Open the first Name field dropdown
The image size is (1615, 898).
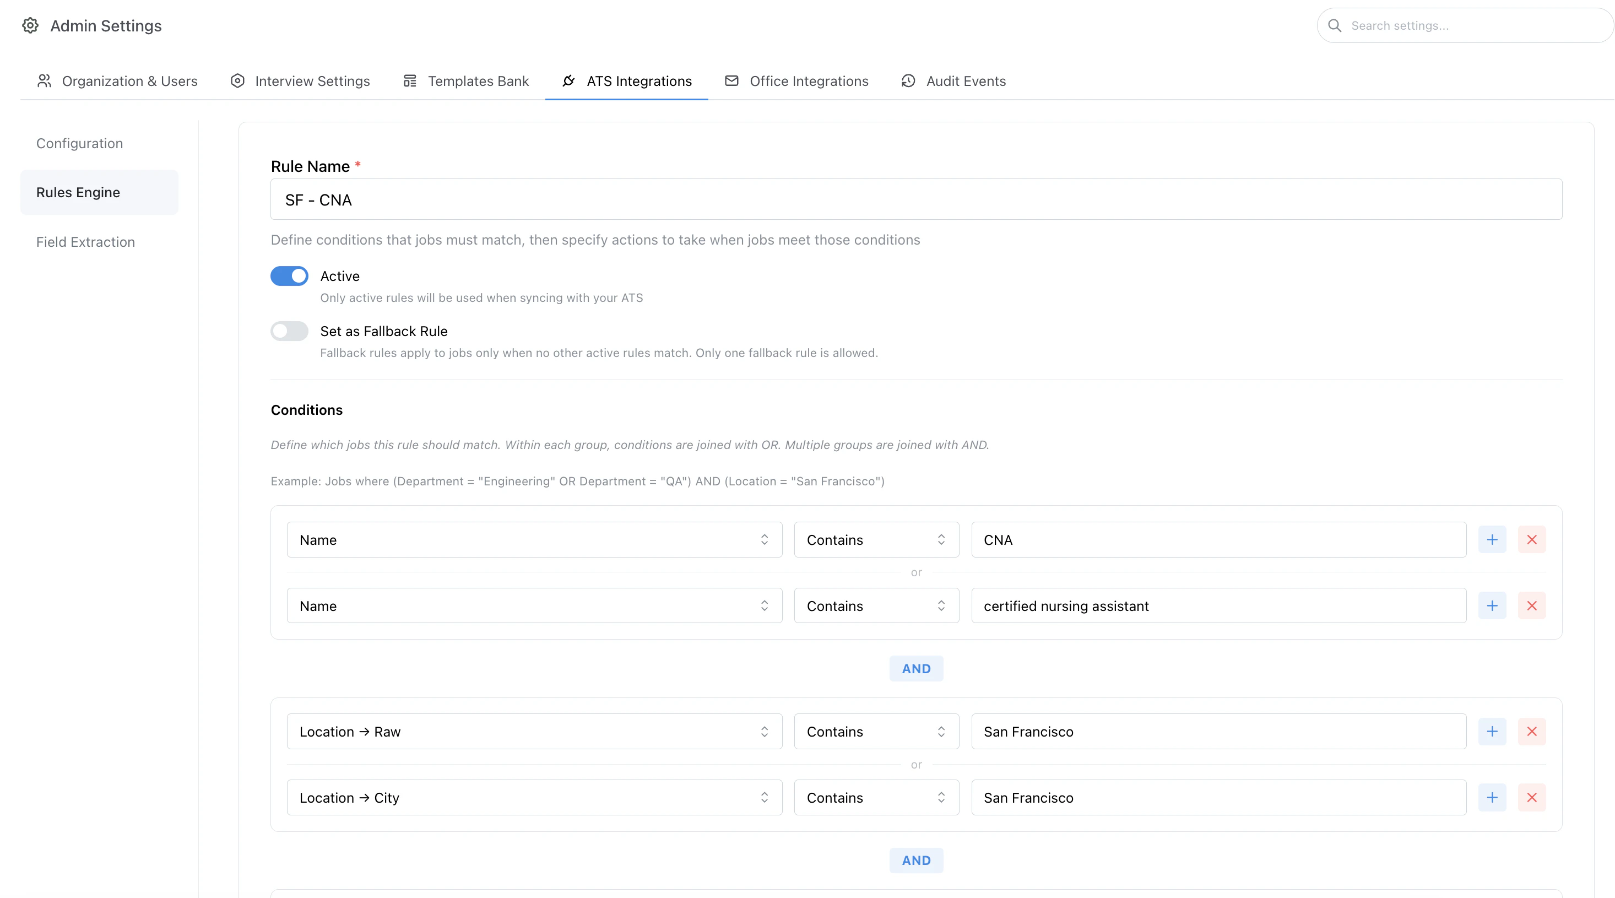tap(534, 540)
